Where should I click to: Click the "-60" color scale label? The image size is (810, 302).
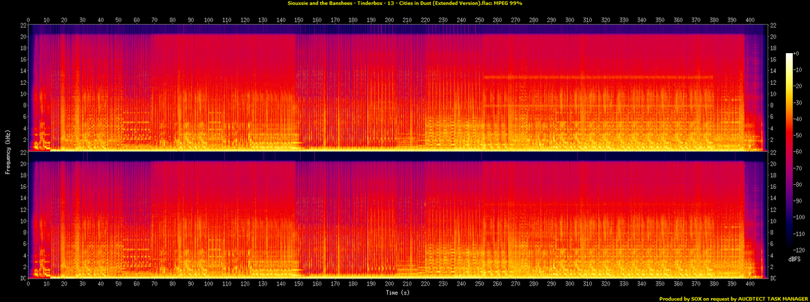799,152
